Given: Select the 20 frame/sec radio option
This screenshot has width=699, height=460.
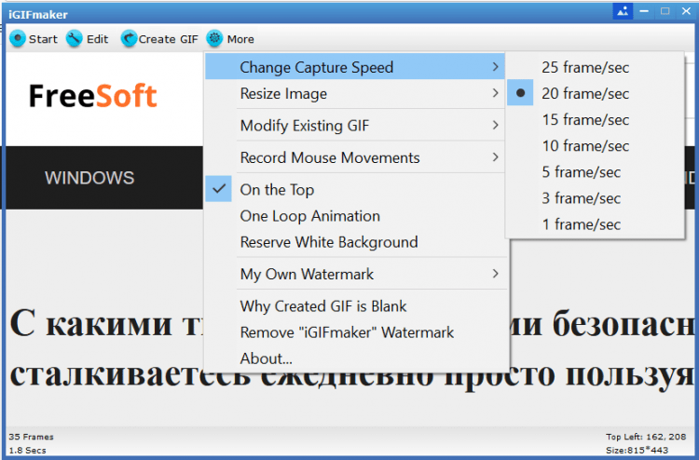Looking at the screenshot, I should pos(521,93).
